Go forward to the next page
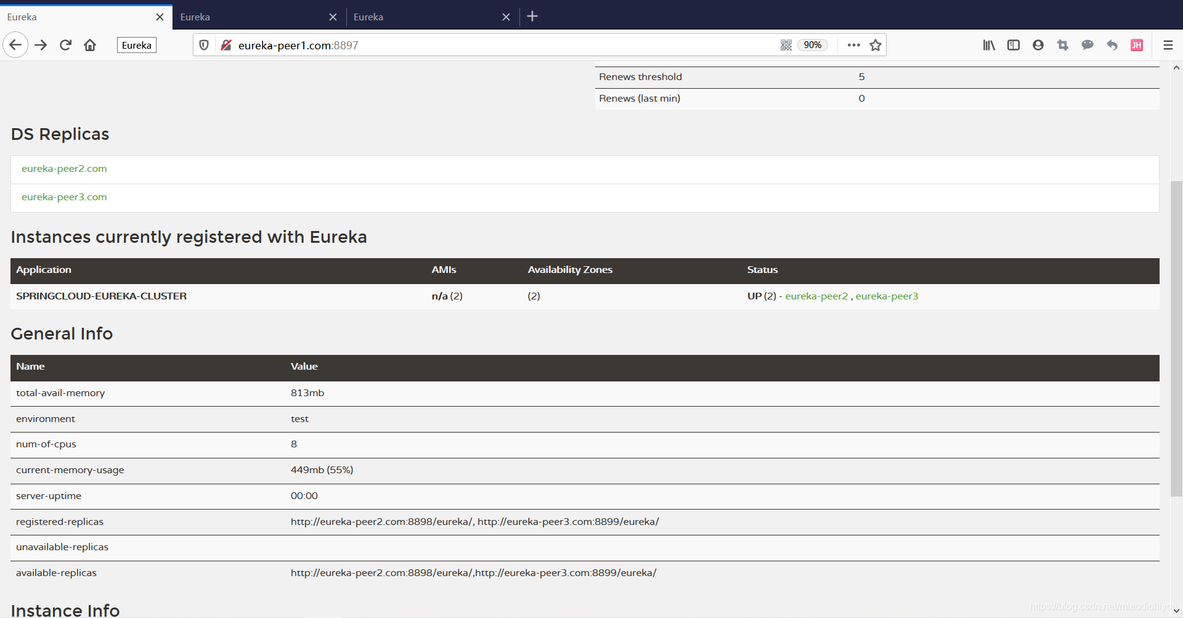1183x618 pixels. tap(41, 45)
